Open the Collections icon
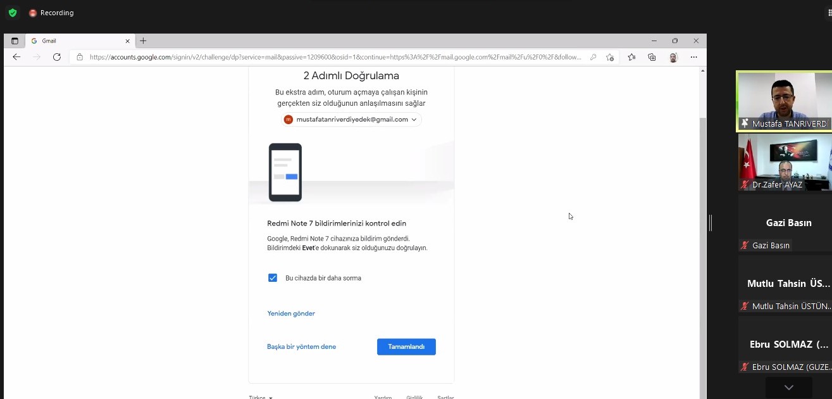The height and width of the screenshot is (399, 832). click(x=652, y=57)
